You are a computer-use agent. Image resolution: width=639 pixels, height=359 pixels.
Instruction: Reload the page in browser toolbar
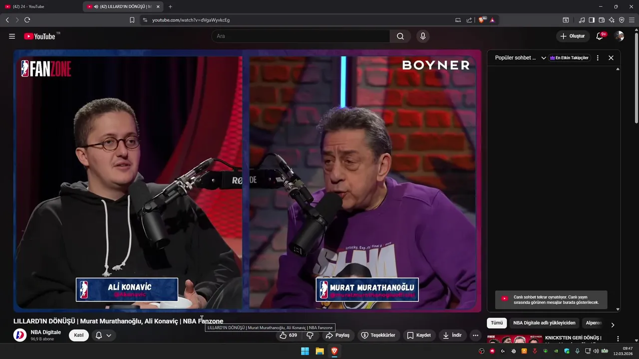[x=27, y=20]
